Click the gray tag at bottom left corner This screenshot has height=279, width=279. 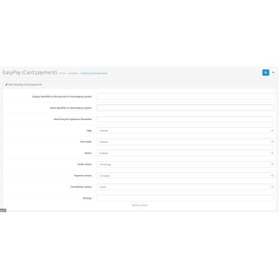point(3,210)
